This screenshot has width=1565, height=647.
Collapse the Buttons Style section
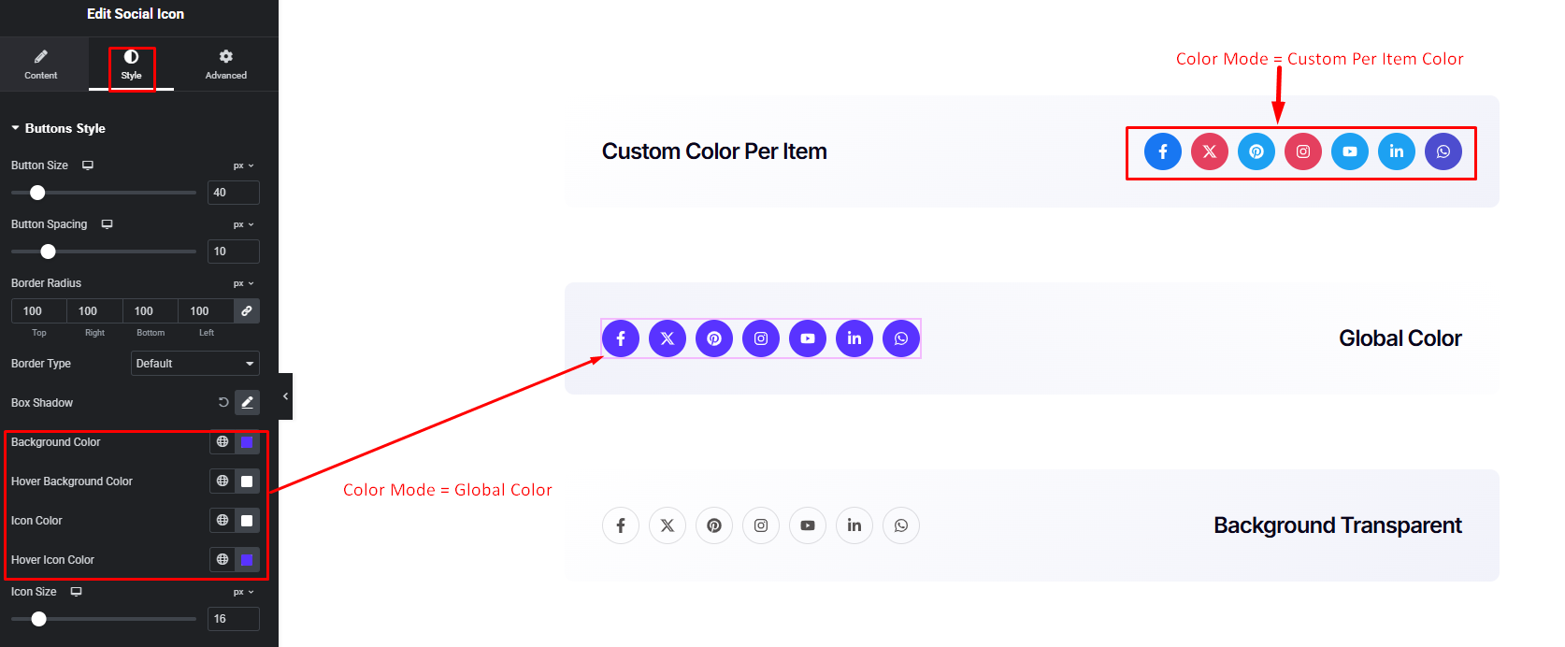[16, 128]
